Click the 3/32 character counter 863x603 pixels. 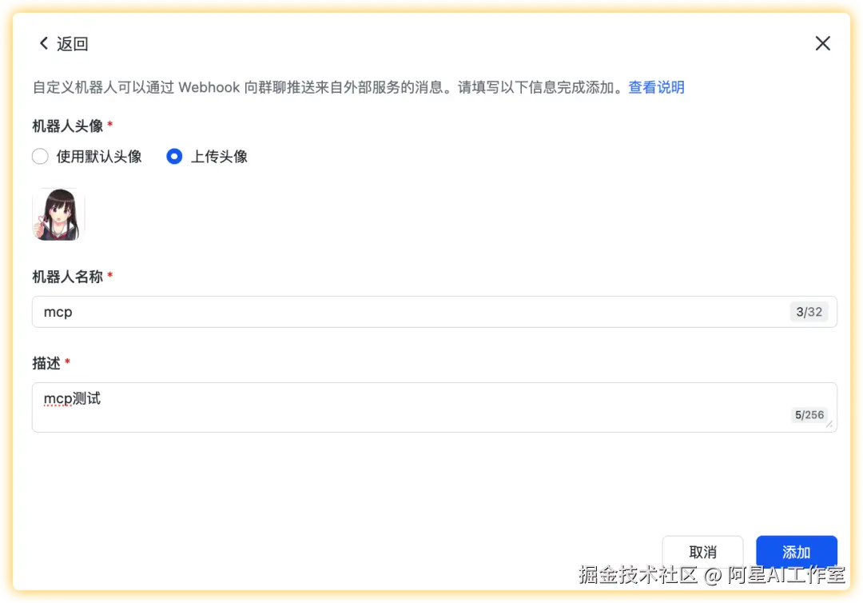click(x=809, y=312)
